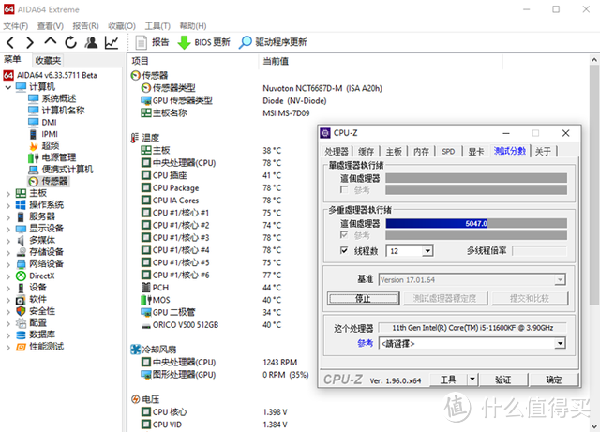Click the AIDA64 v6.33.5711 Beta root node
This screenshot has width=600, height=432.
click(56, 75)
